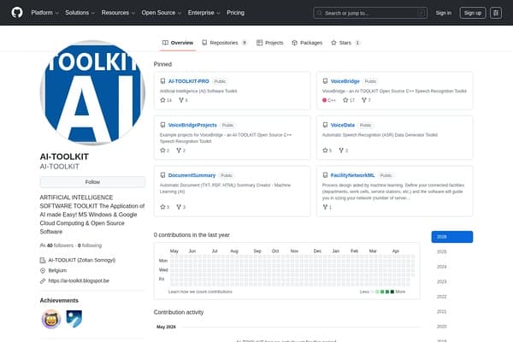
Task: Click Learn how we count contributions
Action: [200, 292]
